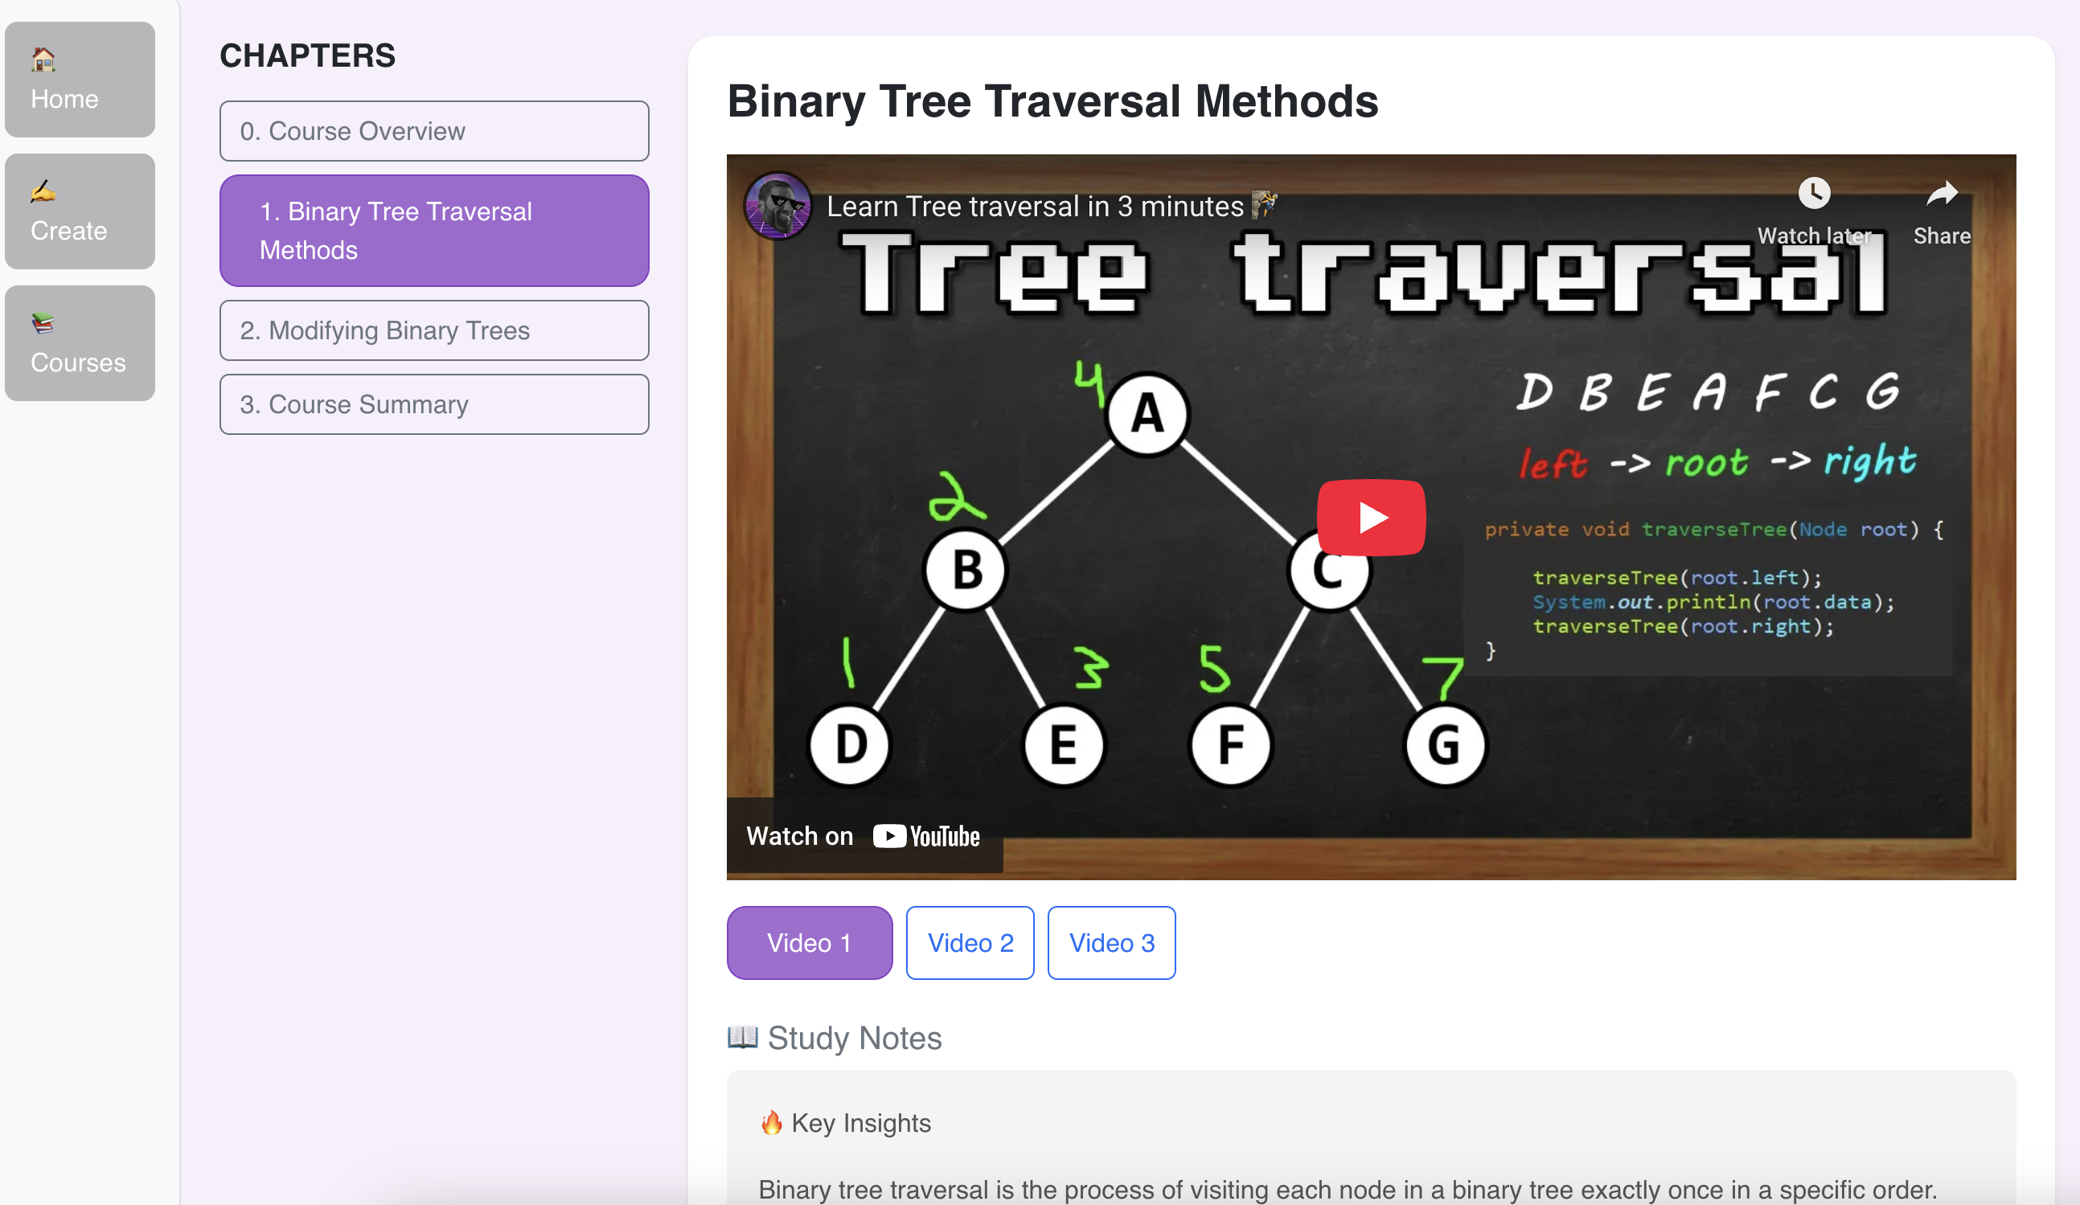Viewport: 2080px width, 1205px height.
Task: Select the Video 1 tab
Action: 809,943
